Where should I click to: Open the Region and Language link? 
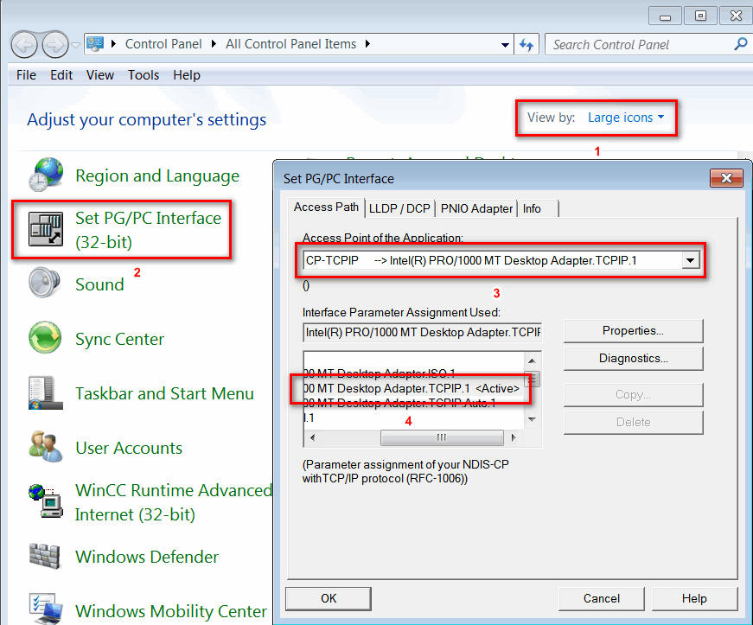157,175
